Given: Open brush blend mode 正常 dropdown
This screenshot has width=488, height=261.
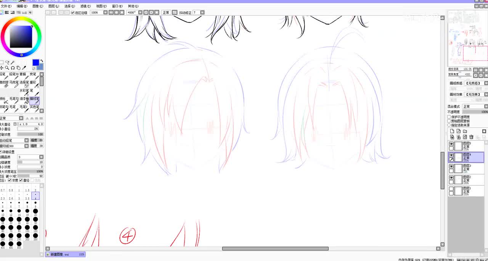Looking at the screenshot, I should point(21,118).
